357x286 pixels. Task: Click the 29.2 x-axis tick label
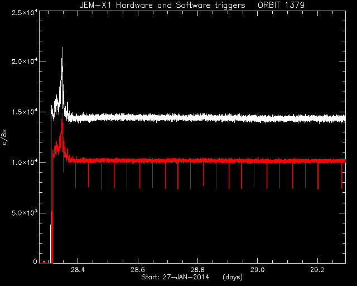click(317, 270)
